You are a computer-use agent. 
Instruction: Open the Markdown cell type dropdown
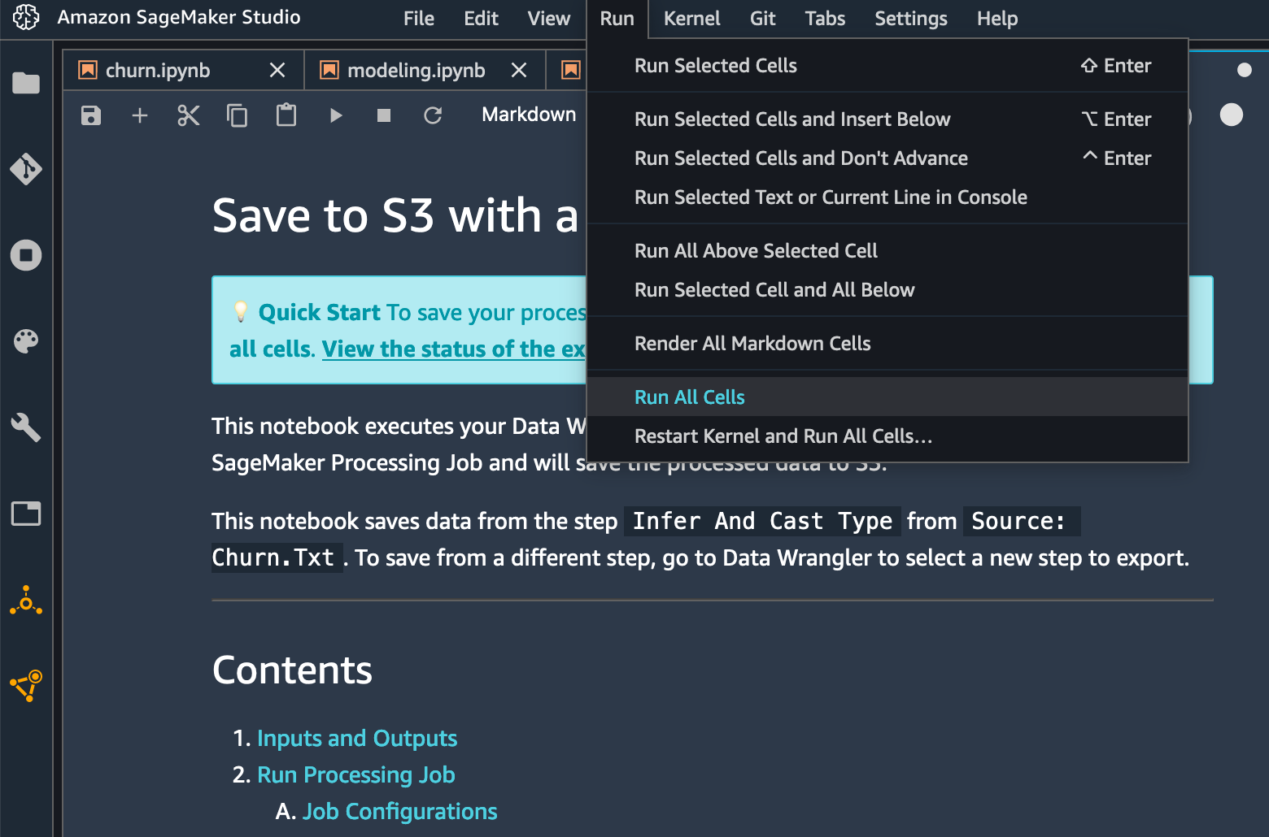pos(529,115)
